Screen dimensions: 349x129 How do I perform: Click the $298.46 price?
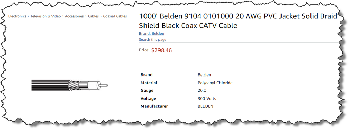[x=162, y=50]
